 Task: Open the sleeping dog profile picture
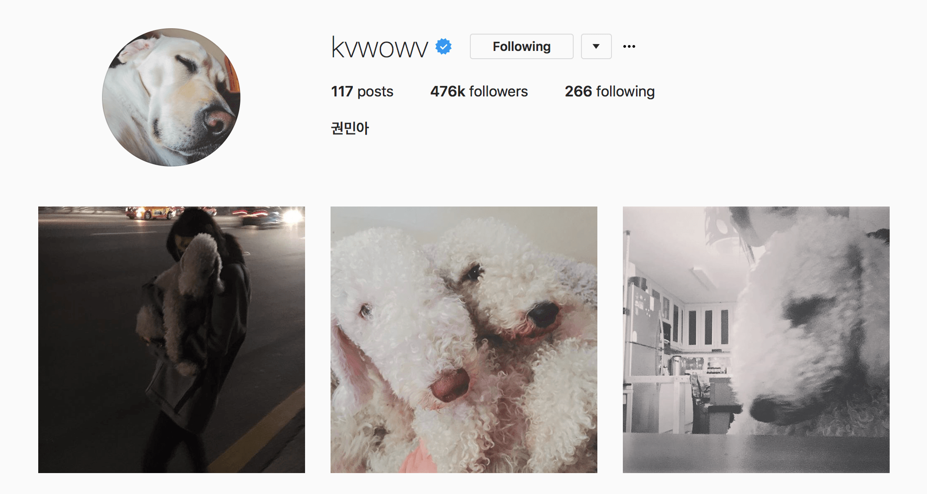[x=171, y=97]
